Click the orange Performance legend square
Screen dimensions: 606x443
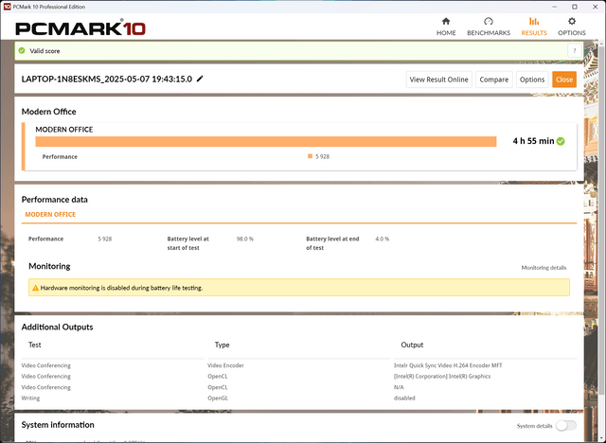(x=310, y=156)
